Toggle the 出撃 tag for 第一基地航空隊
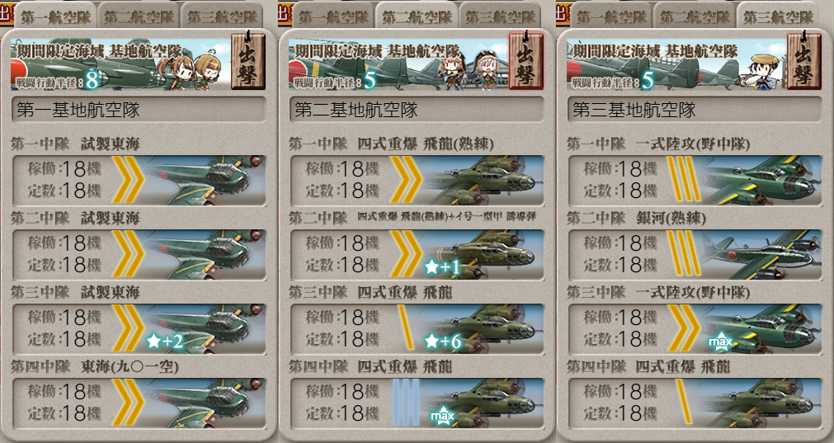This screenshot has height=443, width=834. [247, 60]
